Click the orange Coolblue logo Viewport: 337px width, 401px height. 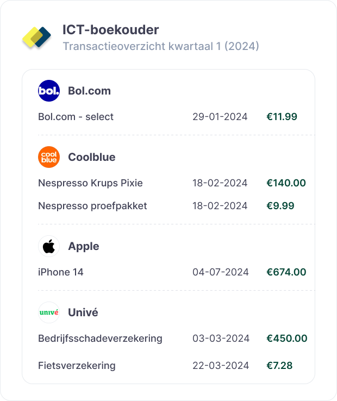point(49,157)
